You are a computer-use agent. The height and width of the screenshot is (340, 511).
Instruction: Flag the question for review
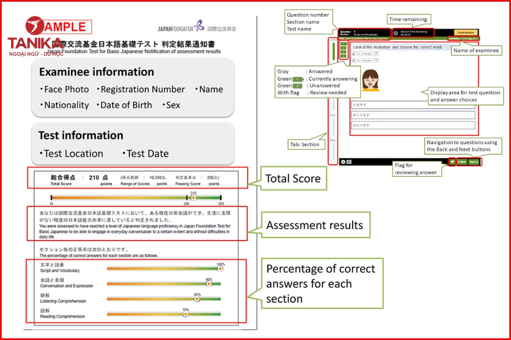[452, 162]
